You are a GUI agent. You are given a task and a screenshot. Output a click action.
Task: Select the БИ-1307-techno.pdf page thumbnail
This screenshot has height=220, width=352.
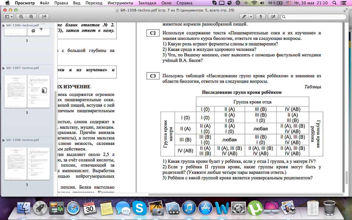tap(27, 91)
